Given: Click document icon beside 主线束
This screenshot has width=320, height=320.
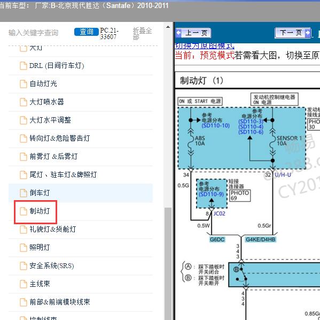Looking at the screenshot, I should pos(24,284).
